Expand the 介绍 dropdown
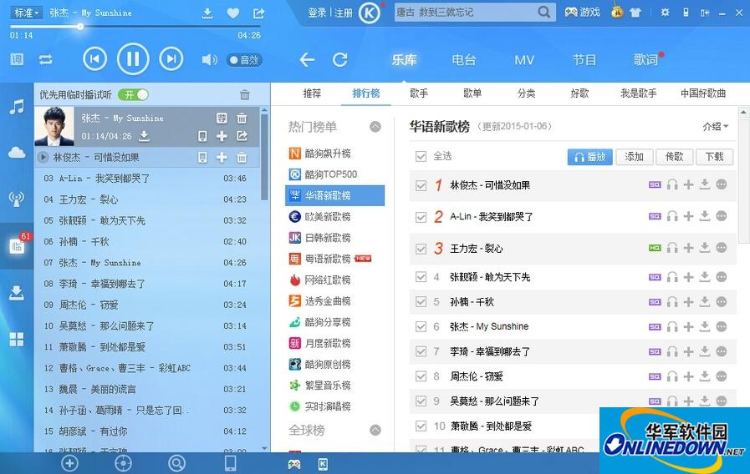This screenshot has width=750, height=474. 716,127
